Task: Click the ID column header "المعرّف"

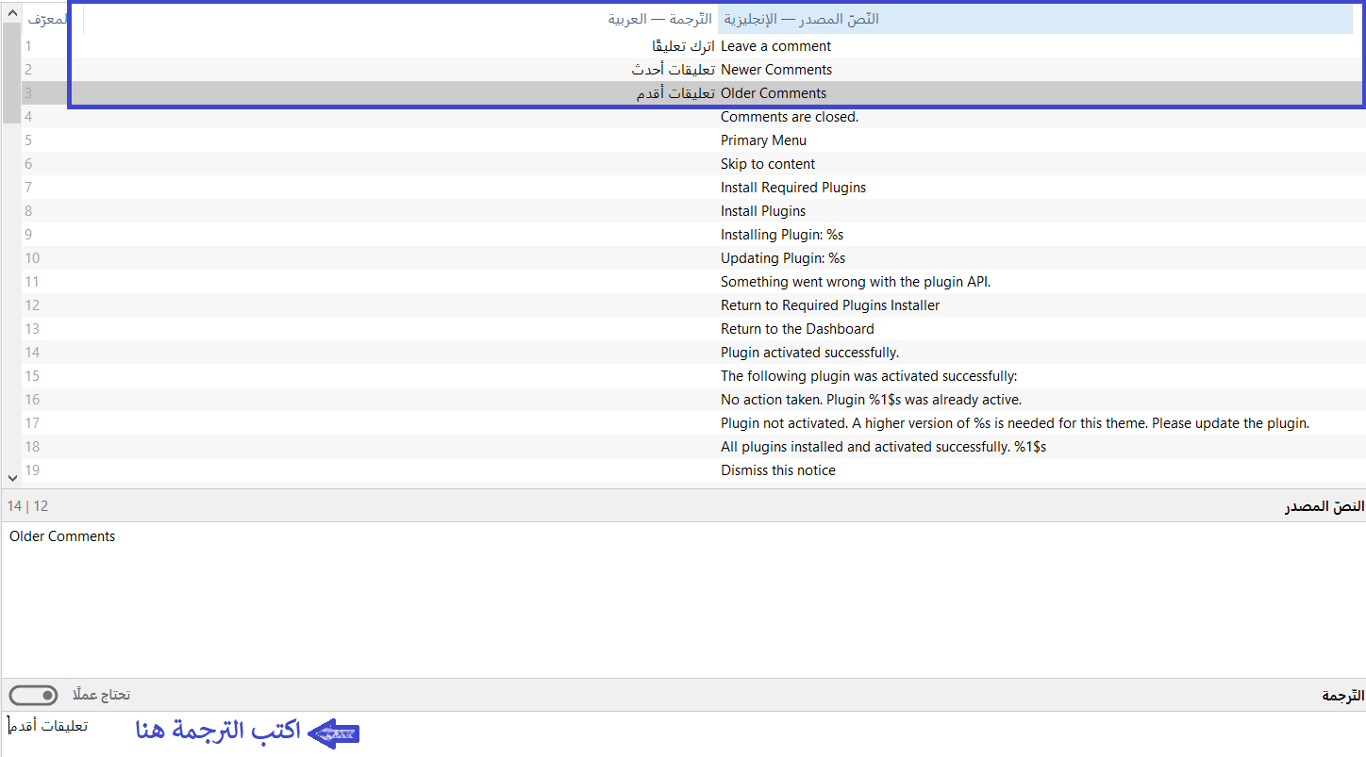Action: pyautogui.click(x=47, y=19)
